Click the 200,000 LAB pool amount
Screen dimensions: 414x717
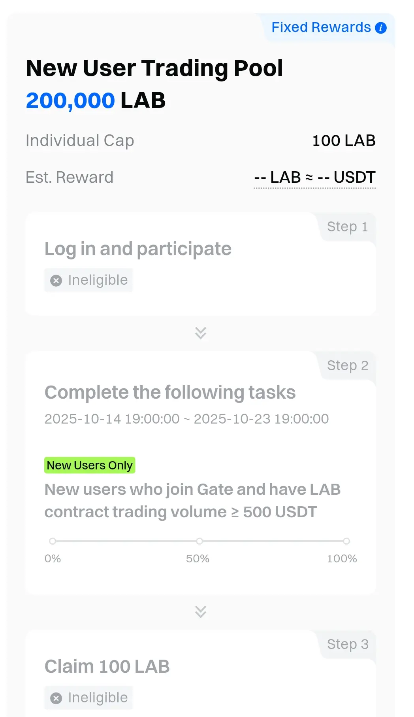point(96,100)
